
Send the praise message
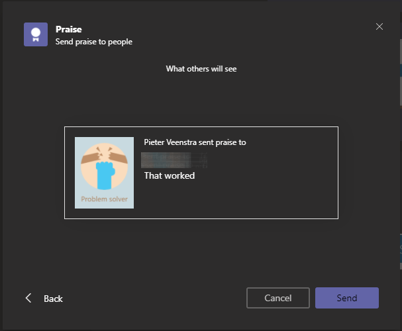pos(347,298)
